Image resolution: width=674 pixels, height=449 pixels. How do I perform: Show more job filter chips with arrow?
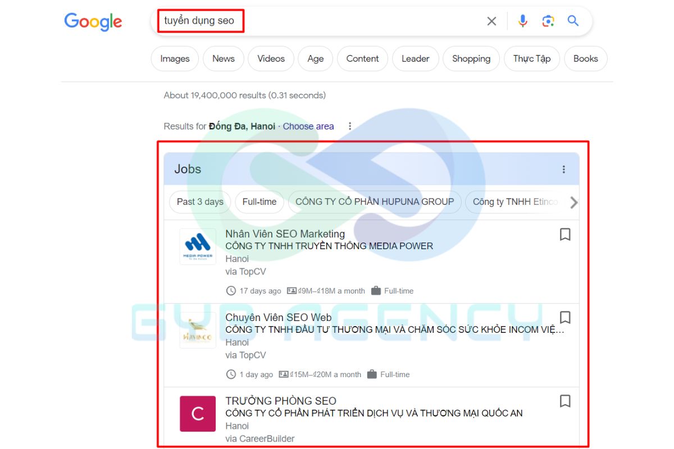click(x=573, y=202)
